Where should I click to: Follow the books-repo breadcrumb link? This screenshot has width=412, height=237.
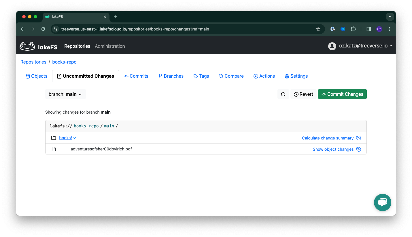(64, 62)
